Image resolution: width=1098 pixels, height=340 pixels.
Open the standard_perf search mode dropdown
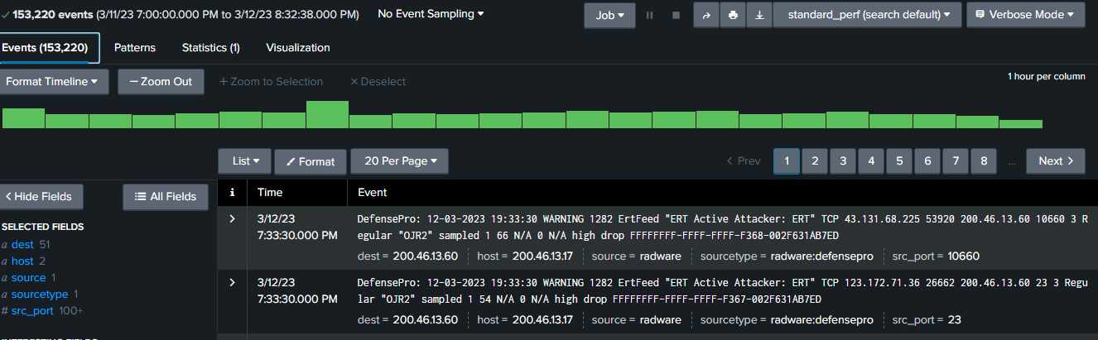pos(867,15)
